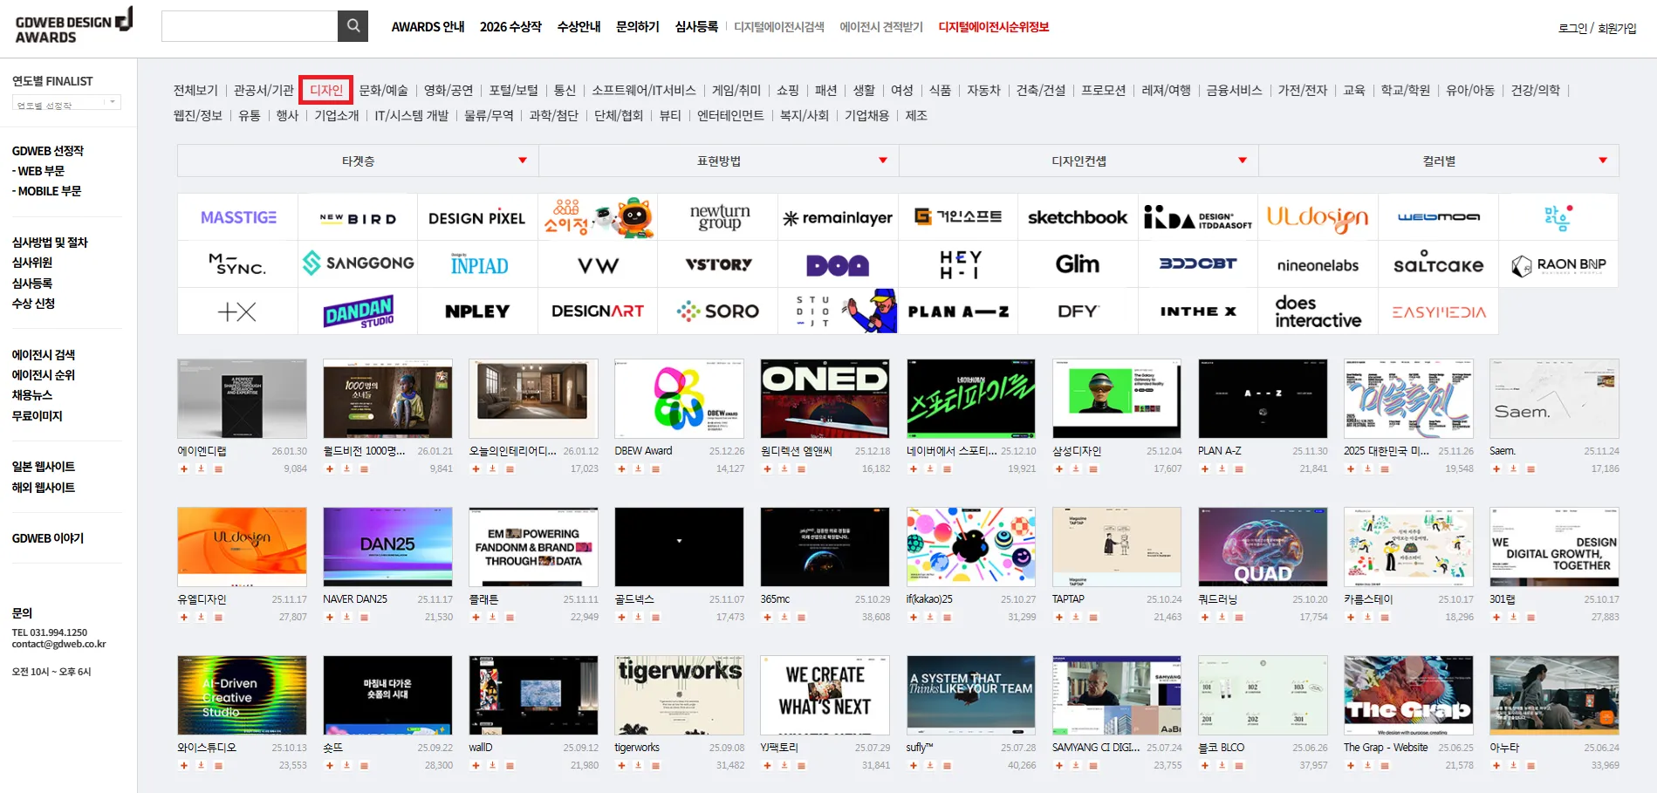Open the DANDAN STUDIO agency logo
Image resolution: width=1657 pixels, height=793 pixels.
click(x=358, y=311)
